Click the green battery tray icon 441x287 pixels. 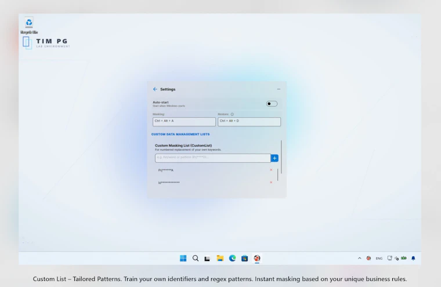[x=404, y=258]
